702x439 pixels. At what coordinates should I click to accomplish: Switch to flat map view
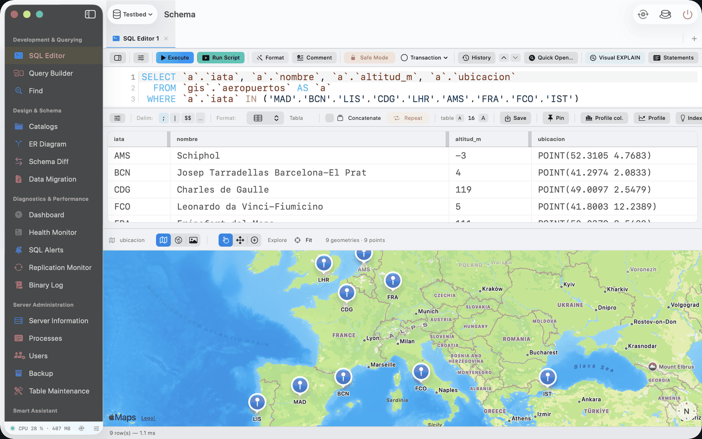[163, 240]
